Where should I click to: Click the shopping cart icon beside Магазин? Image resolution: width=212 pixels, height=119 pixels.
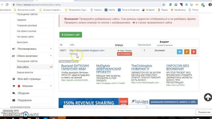14,86
